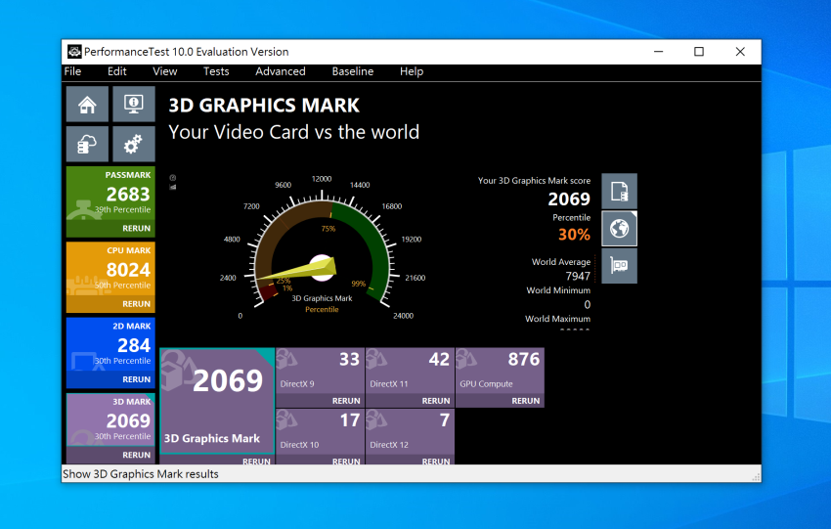
Task: Rerun the DirectX 12 test
Action: (x=436, y=462)
